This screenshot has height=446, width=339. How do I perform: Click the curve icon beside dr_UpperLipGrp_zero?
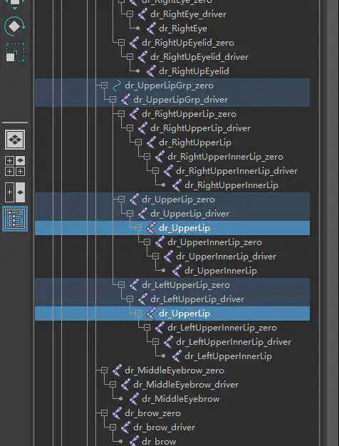tap(117, 85)
